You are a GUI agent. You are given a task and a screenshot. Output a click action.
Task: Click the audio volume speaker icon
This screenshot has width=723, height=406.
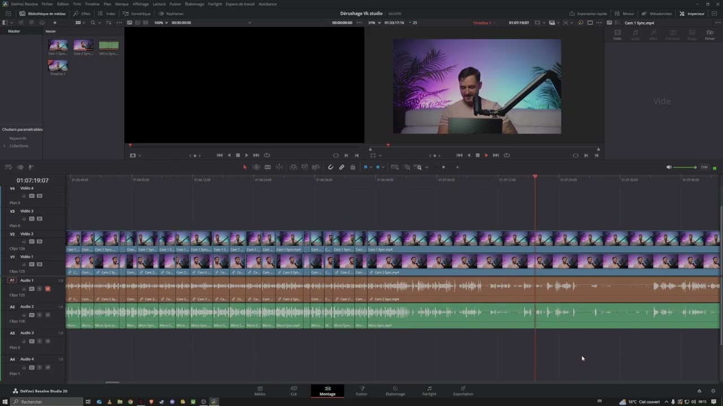(x=669, y=167)
